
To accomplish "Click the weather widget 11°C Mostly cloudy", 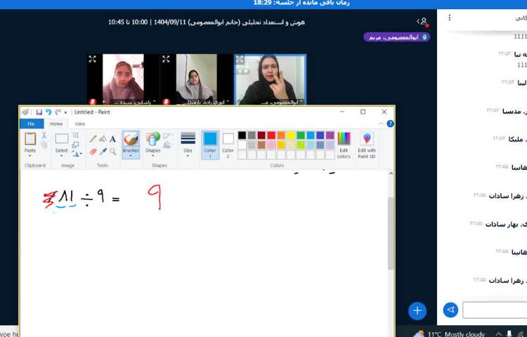I will 449,334.
